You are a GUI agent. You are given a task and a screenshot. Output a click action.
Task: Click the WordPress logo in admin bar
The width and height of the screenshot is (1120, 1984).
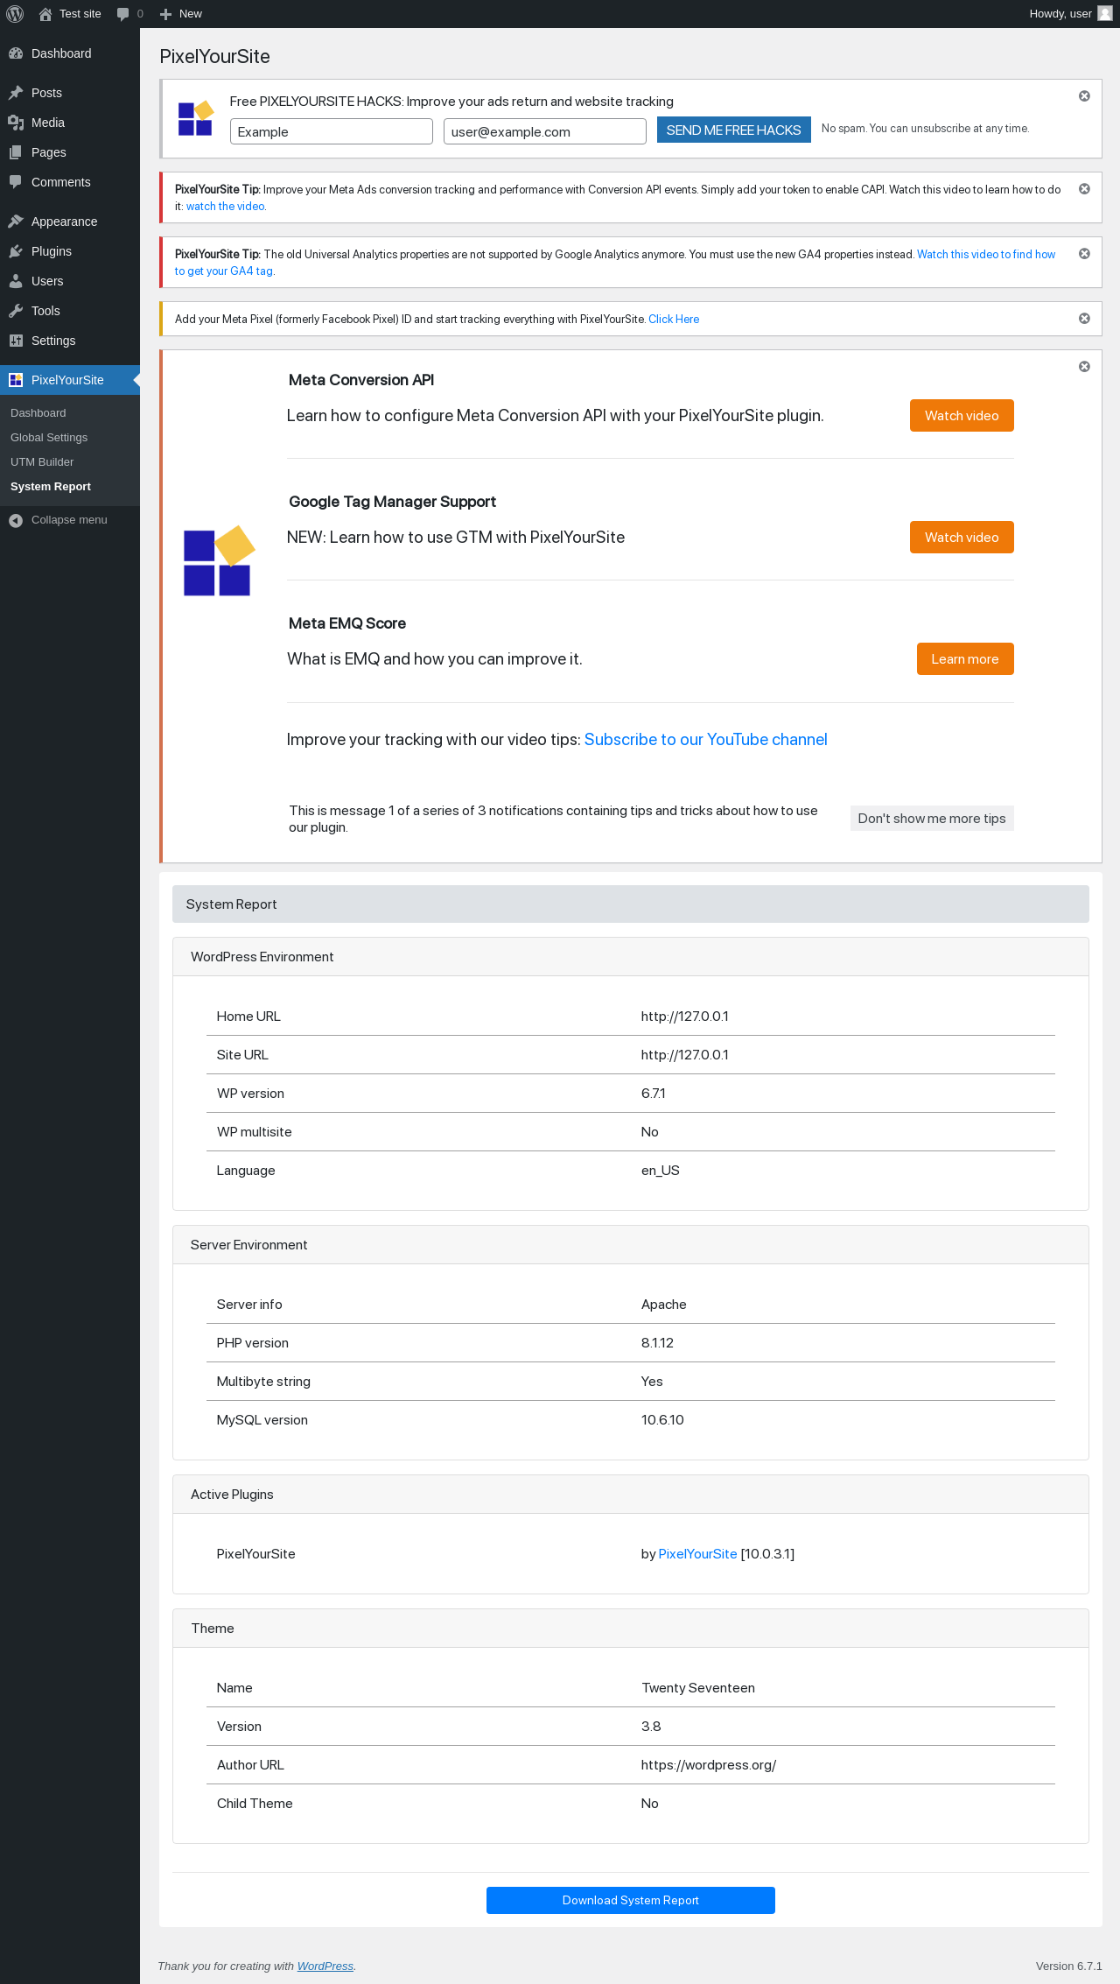(15, 14)
